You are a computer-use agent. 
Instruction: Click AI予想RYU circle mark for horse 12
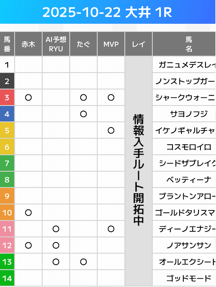click(56, 245)
